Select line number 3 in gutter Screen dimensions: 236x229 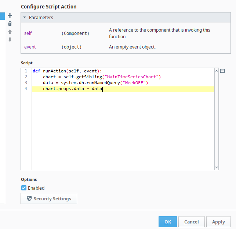click(x=26, y=83)
